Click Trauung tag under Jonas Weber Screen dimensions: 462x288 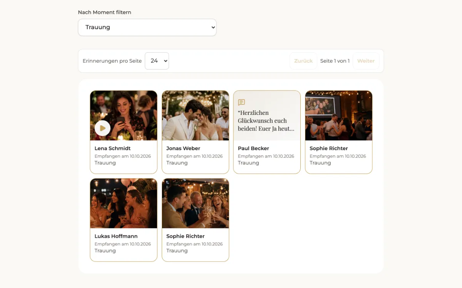177,163
